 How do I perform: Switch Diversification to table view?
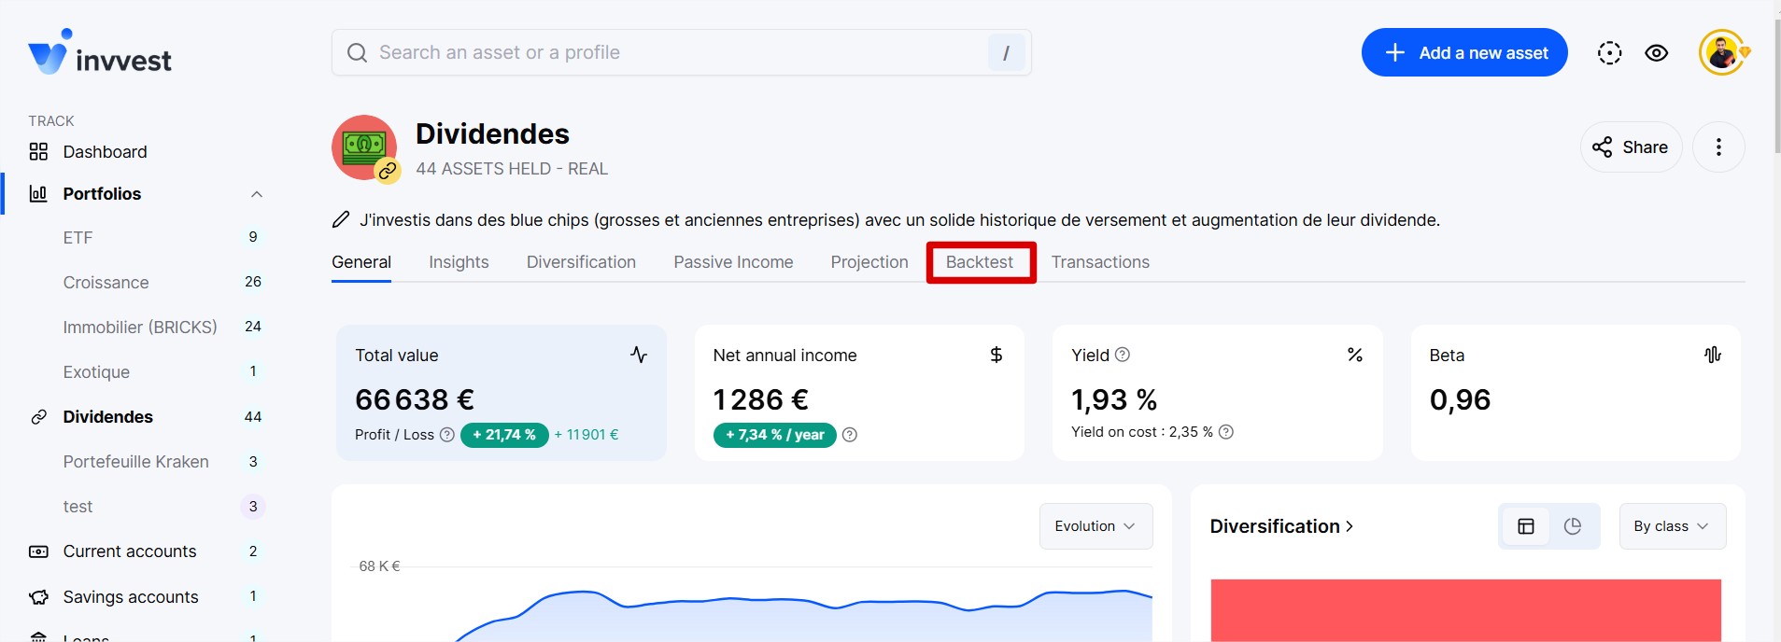tap(1526, 526)
